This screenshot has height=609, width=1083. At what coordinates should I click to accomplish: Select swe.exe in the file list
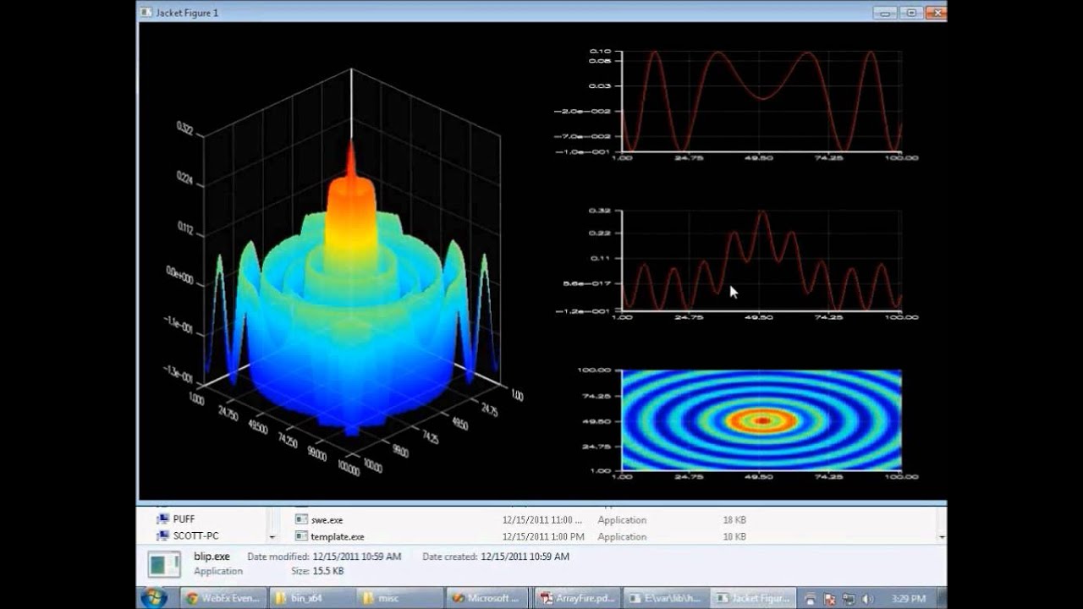[327, 520]
